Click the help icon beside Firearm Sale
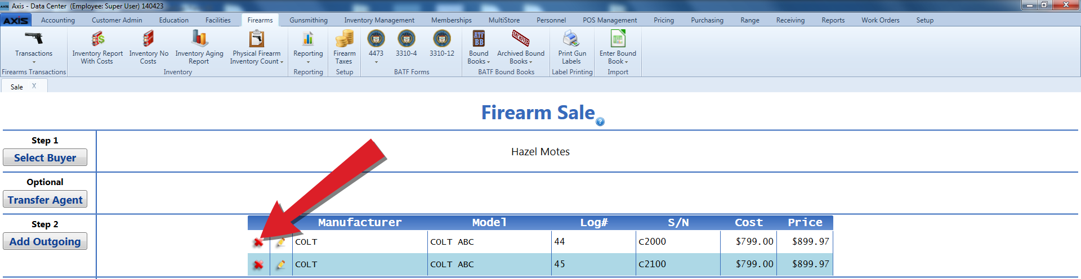The height and width of the screenshot is (279, 1081). pos(600,122)
